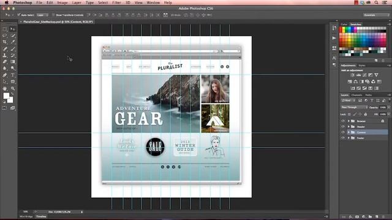Screen dimensions: 392x220
Task: Open the Pass Through blend mode dropdown
Action: point(354,108)
